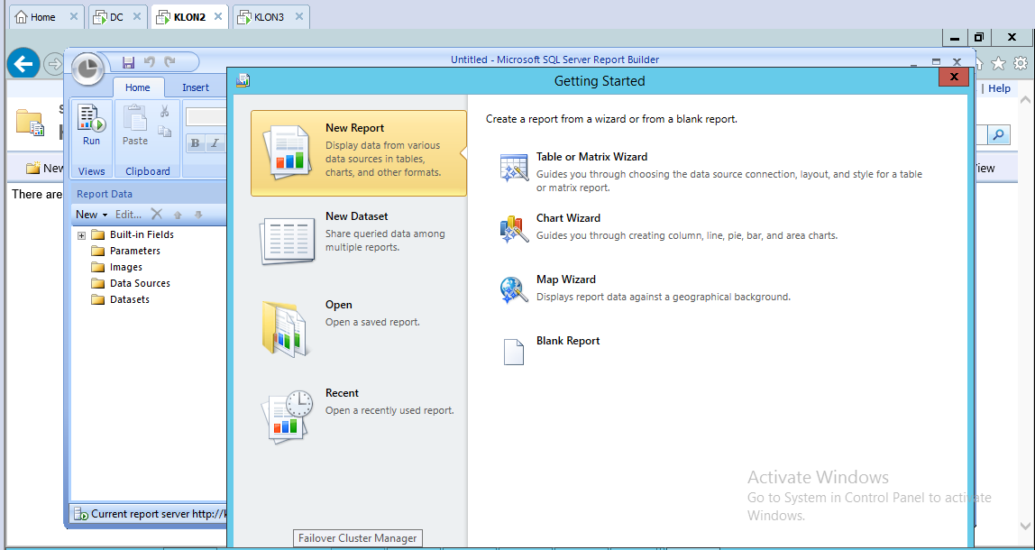The height and width of the screenshot is (550, 1035).
Task: Switch to the Insert ribbon tab
Action: point(195,87)
